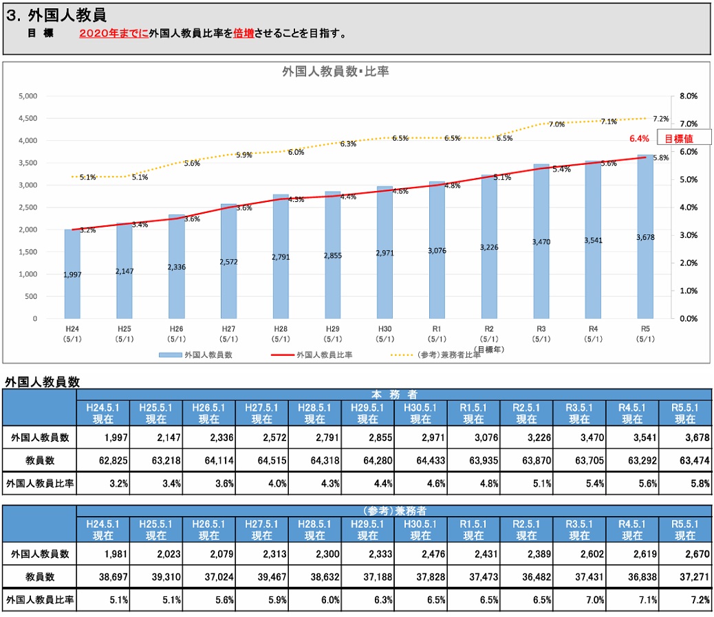Select the red 6.4% target value

(x=639, y=139)
